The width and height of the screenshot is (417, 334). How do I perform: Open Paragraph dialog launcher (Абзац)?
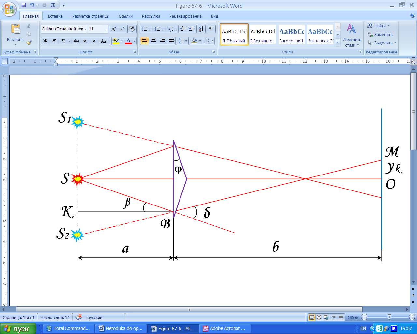pos(213,52)
